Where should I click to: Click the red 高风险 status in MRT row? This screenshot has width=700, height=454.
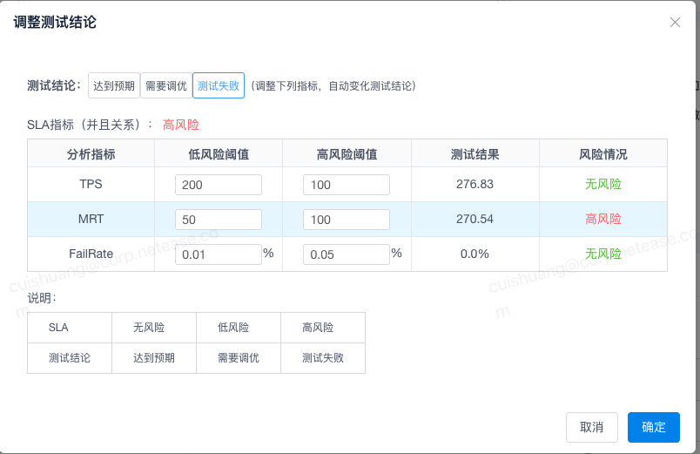tap(603, 219)
